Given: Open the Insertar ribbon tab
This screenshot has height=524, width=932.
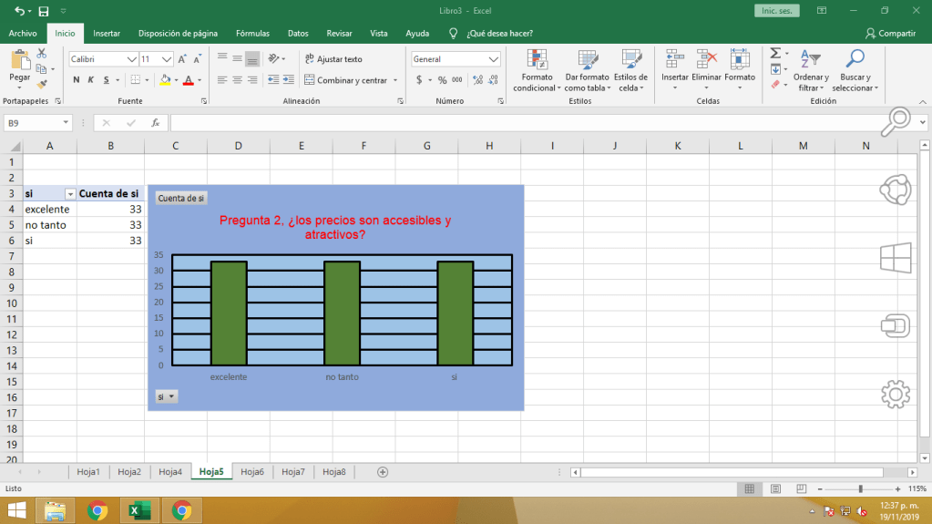Looking at the screenshot, I should [x=107, y=33].
